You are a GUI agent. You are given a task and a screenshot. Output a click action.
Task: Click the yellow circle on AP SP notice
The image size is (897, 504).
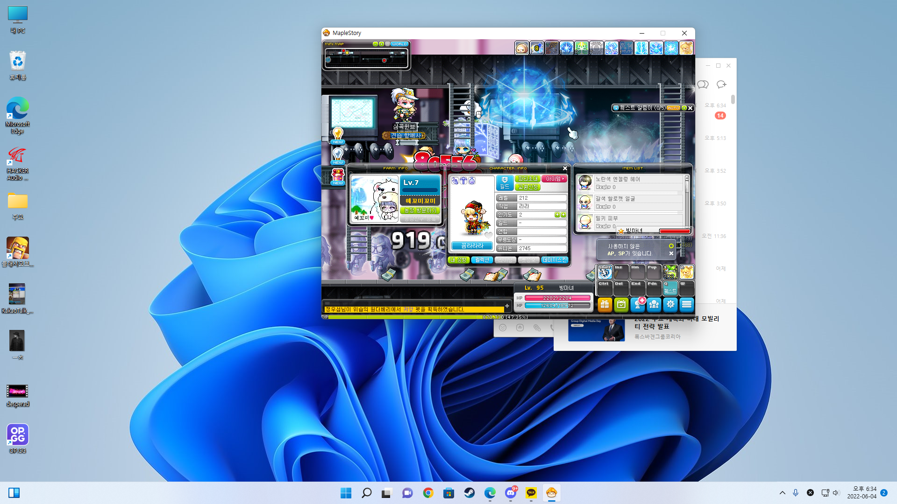tap(671, 246)
